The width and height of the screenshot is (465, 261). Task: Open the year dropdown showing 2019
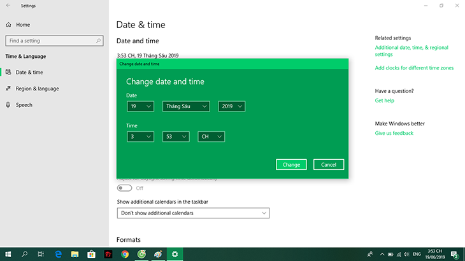[232, 106]
